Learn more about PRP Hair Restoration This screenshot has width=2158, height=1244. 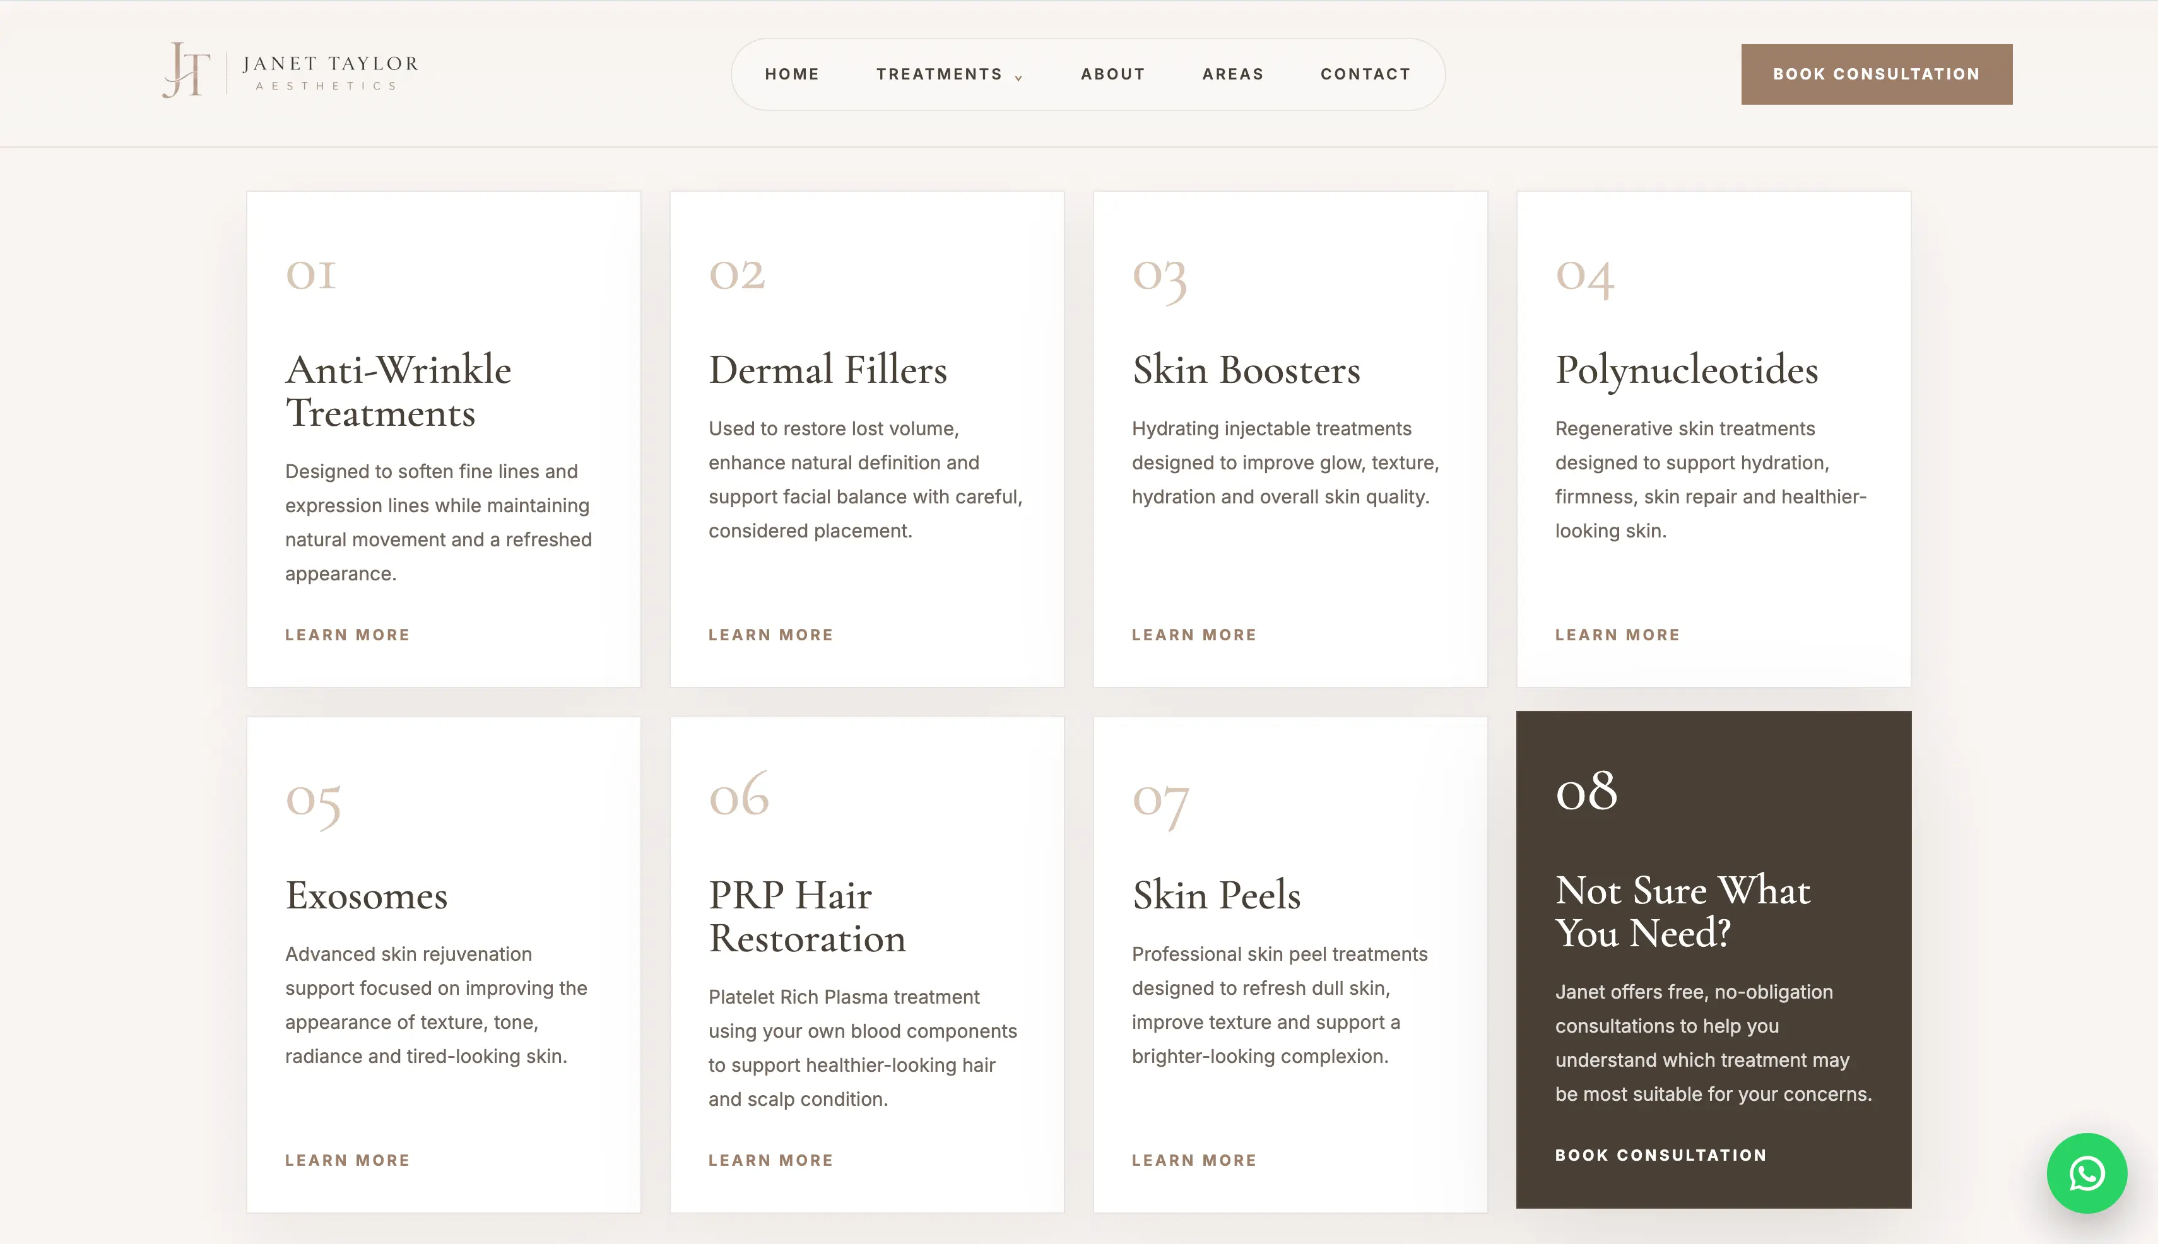click(770, 1160)
